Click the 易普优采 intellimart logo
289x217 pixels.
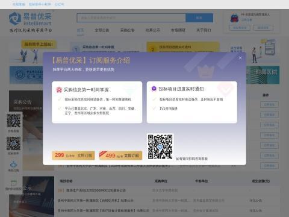(x=30, y=22)
